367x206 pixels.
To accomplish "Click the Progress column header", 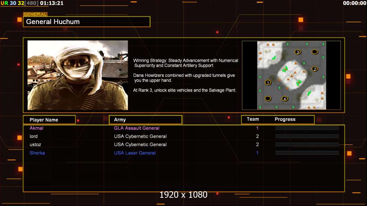I will tap(285, 119).
